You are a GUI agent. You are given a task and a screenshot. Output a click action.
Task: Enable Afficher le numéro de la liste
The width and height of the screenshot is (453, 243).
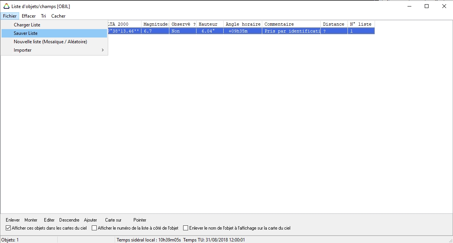(94, 228)
